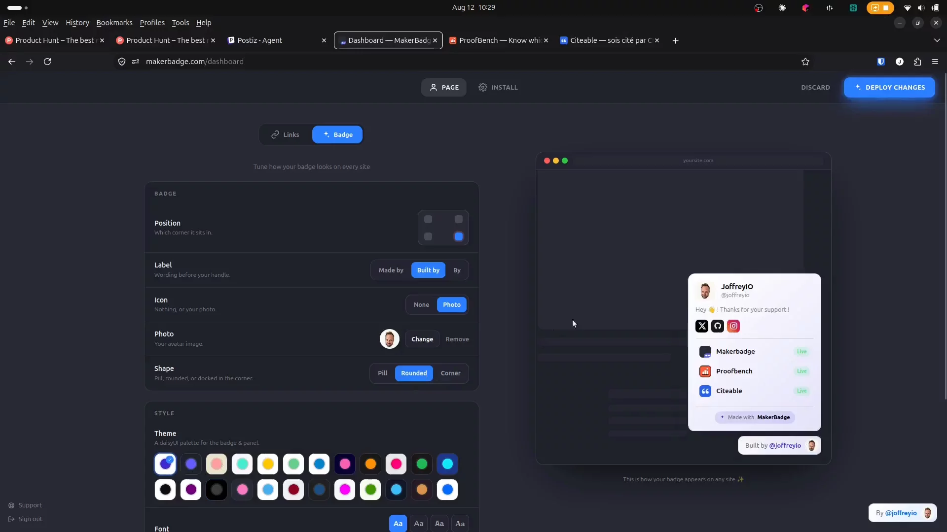
Task: Click the 'J' profile extension icon in the toolbar
Action: coord(900,62)
